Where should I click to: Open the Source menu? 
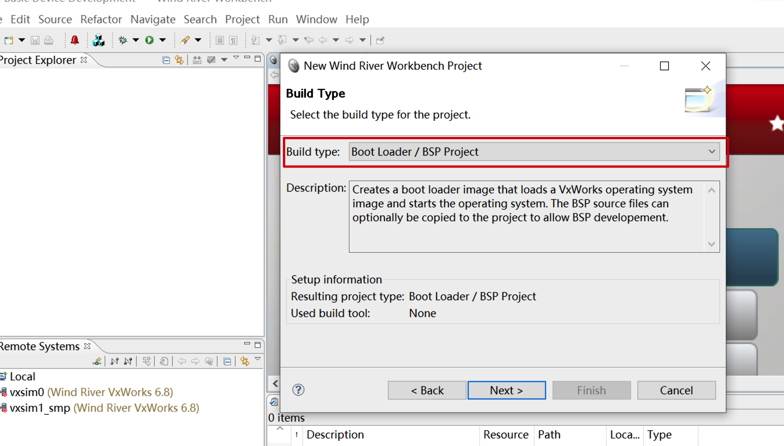55,19
